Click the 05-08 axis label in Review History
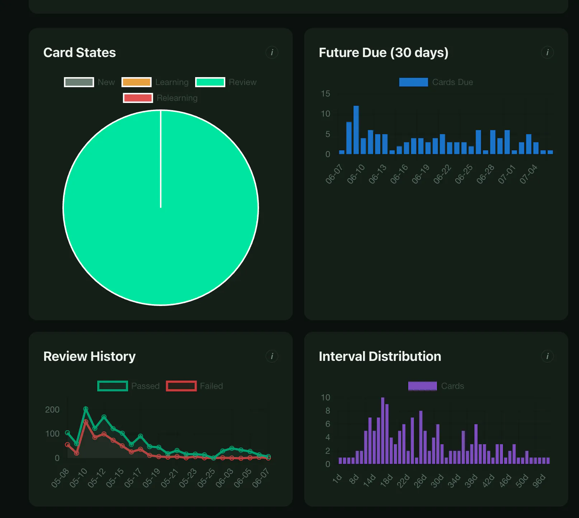The width and height of the screenshot is (579, 518). [x=60, y=478]
